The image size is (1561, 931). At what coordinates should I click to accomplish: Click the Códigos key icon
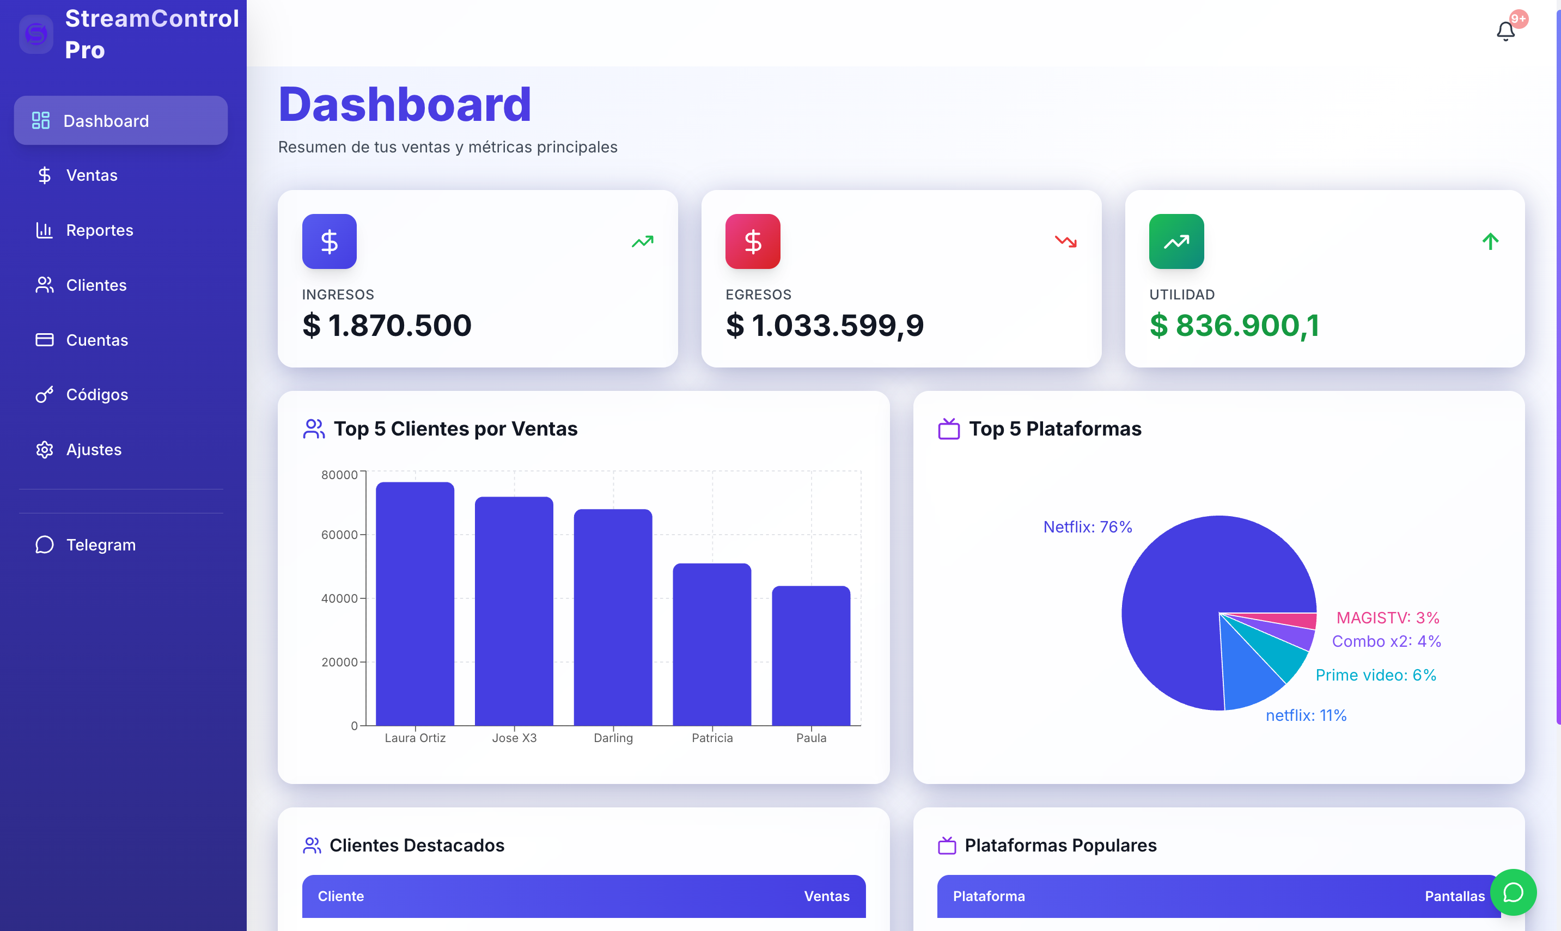[44, 395]
